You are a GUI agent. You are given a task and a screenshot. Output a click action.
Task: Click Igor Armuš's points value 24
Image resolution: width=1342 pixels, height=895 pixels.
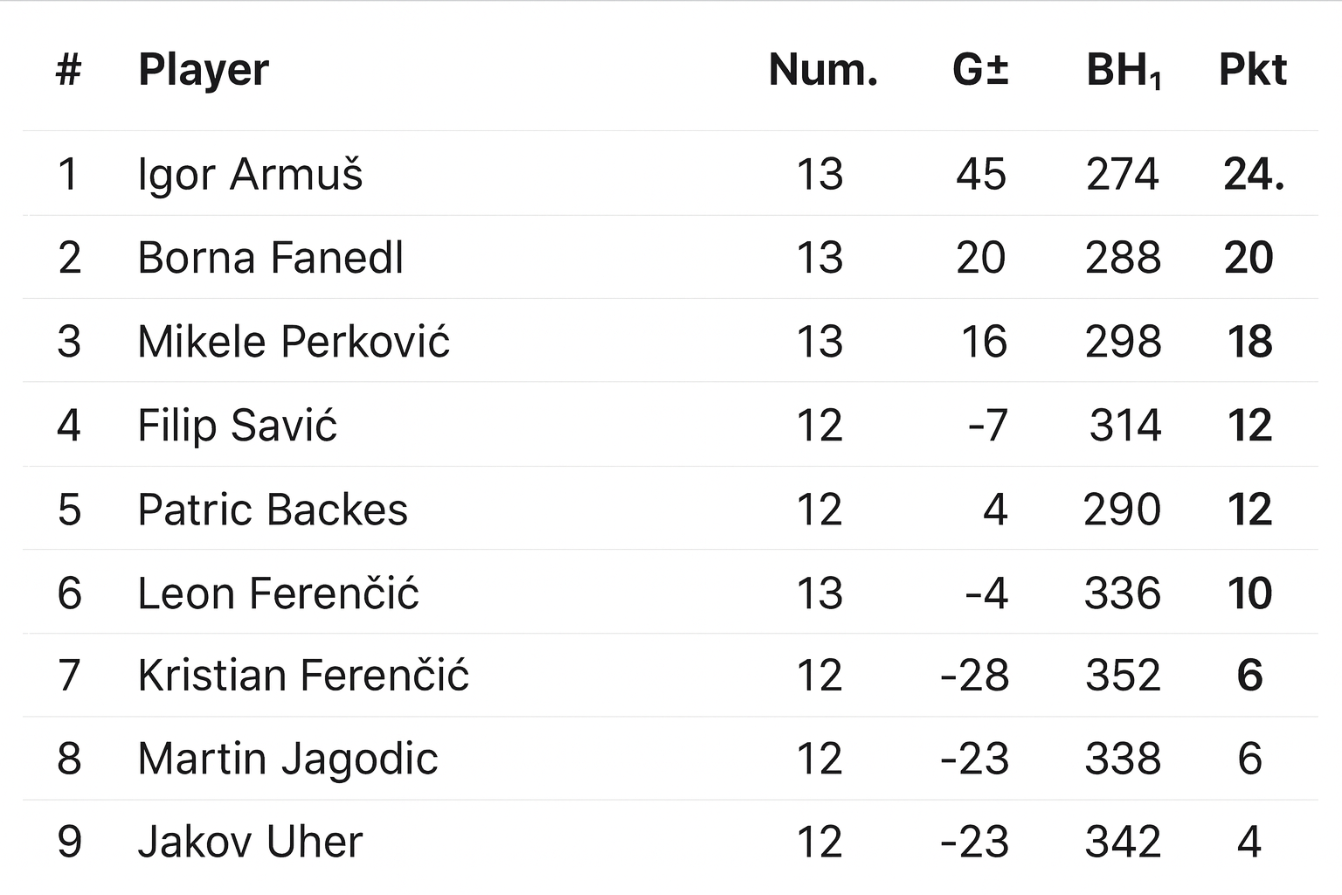coord(1253,174)
